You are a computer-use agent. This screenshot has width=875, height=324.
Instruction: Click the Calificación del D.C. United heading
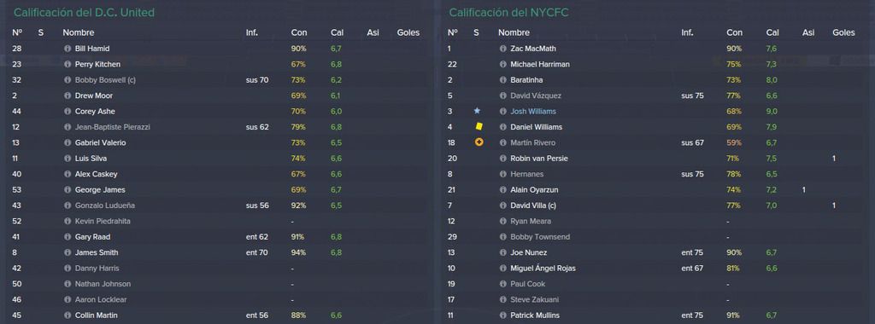[x=84, y=12]
